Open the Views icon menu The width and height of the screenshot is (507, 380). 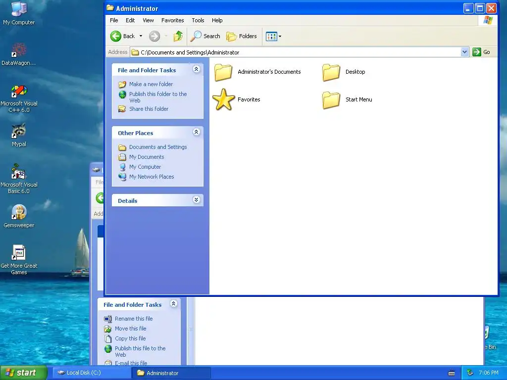point(273,36)
